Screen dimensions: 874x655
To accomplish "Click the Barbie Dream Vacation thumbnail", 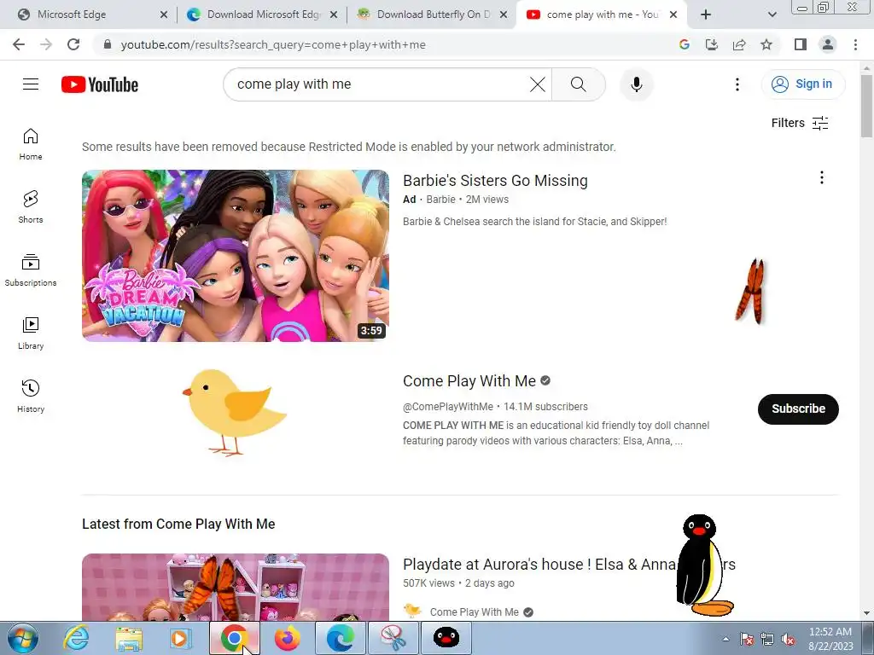I will [236, 256].
